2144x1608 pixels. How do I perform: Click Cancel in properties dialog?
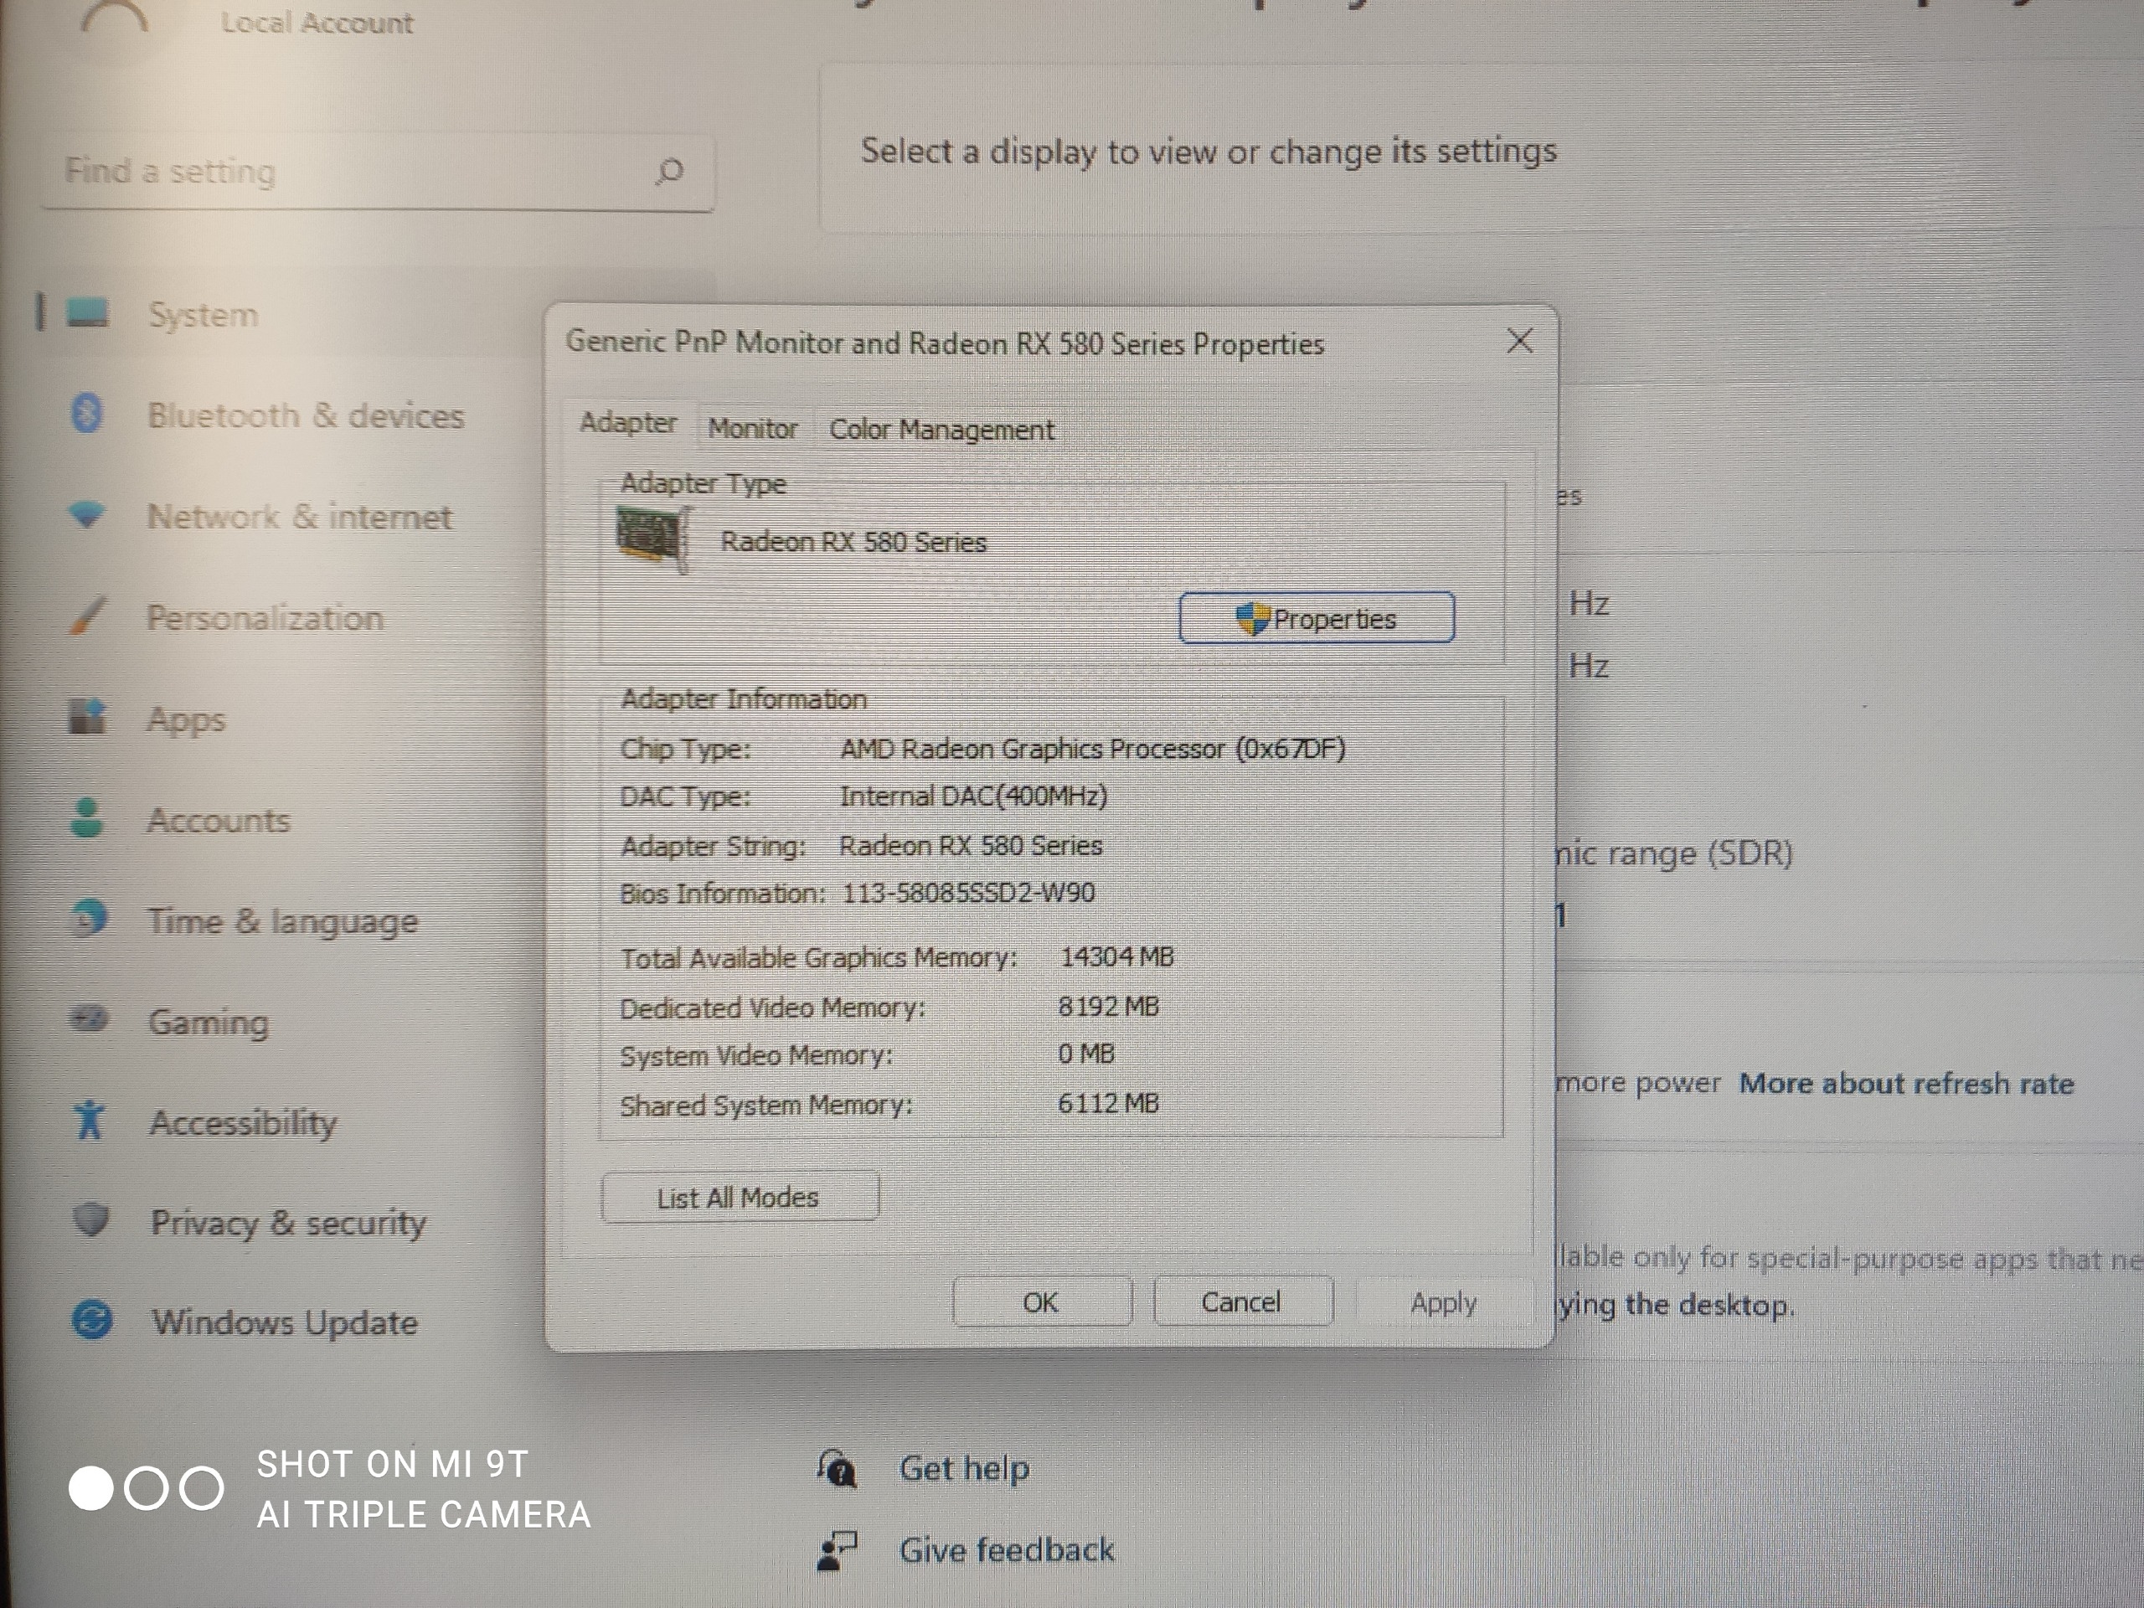coord(1242,1301)
